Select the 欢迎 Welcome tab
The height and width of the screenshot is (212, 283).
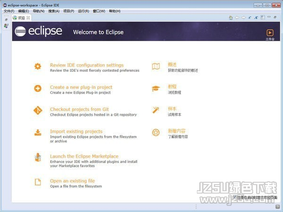click(x=21, y=18)
